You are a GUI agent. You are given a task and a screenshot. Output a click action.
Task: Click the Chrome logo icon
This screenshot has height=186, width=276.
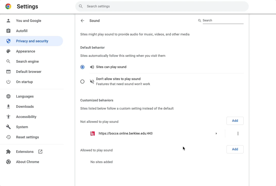pos(8,6)
